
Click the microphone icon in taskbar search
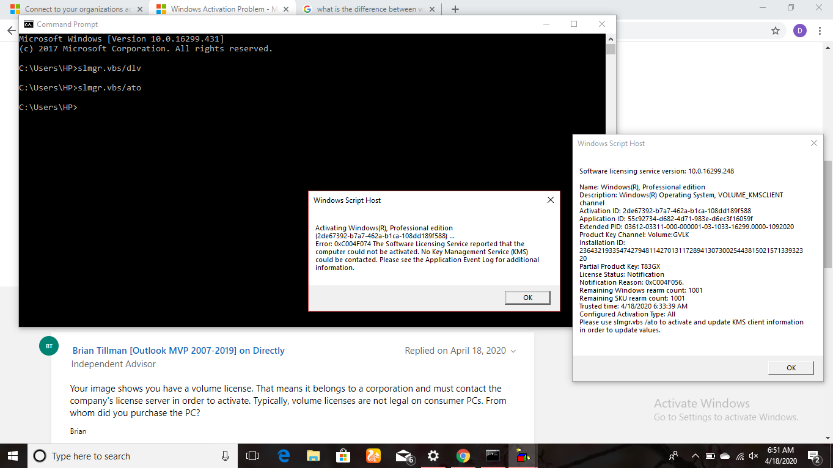[x=226, y=456]
